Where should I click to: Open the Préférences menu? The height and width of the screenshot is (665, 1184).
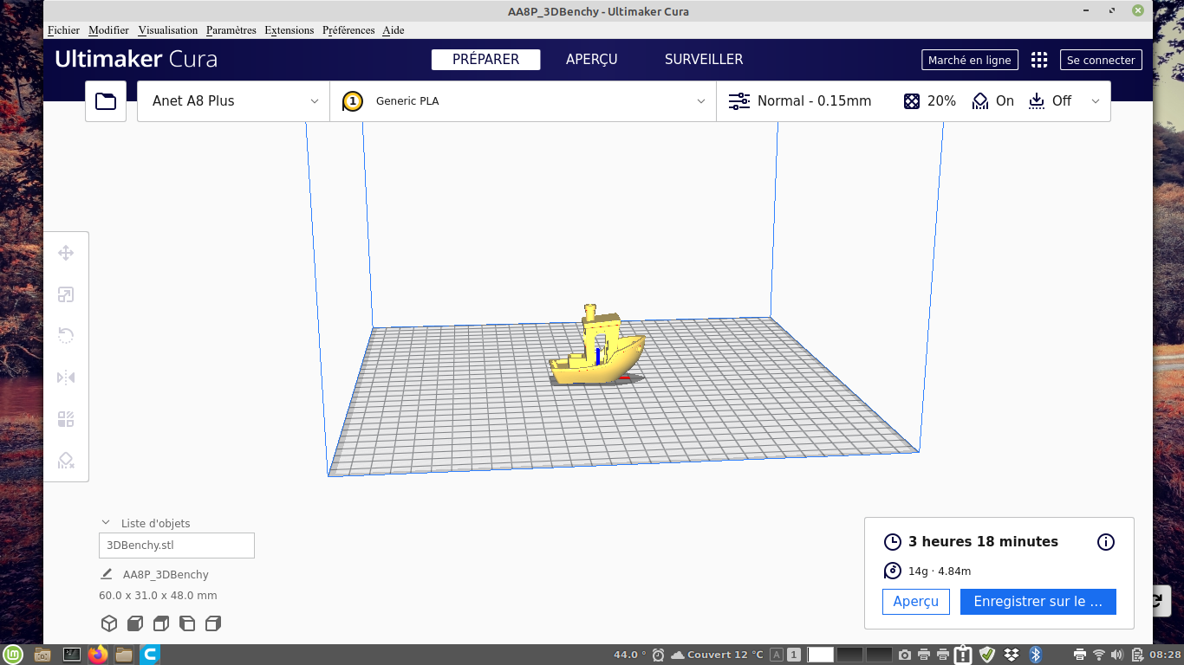348,30
